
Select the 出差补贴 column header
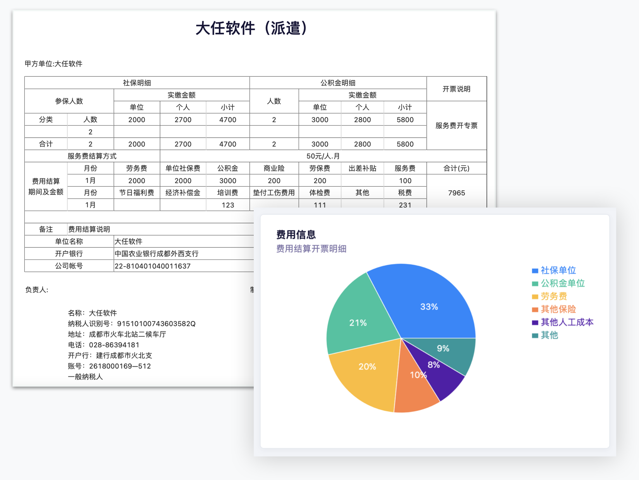tap(362, 168)
